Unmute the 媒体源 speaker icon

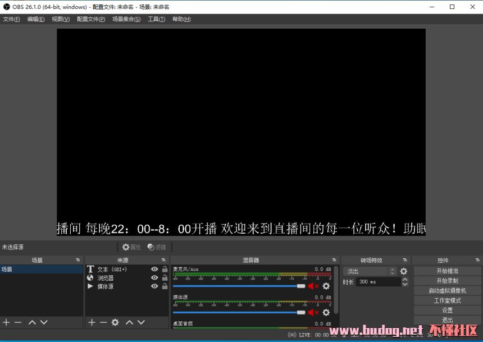[313, 312]
